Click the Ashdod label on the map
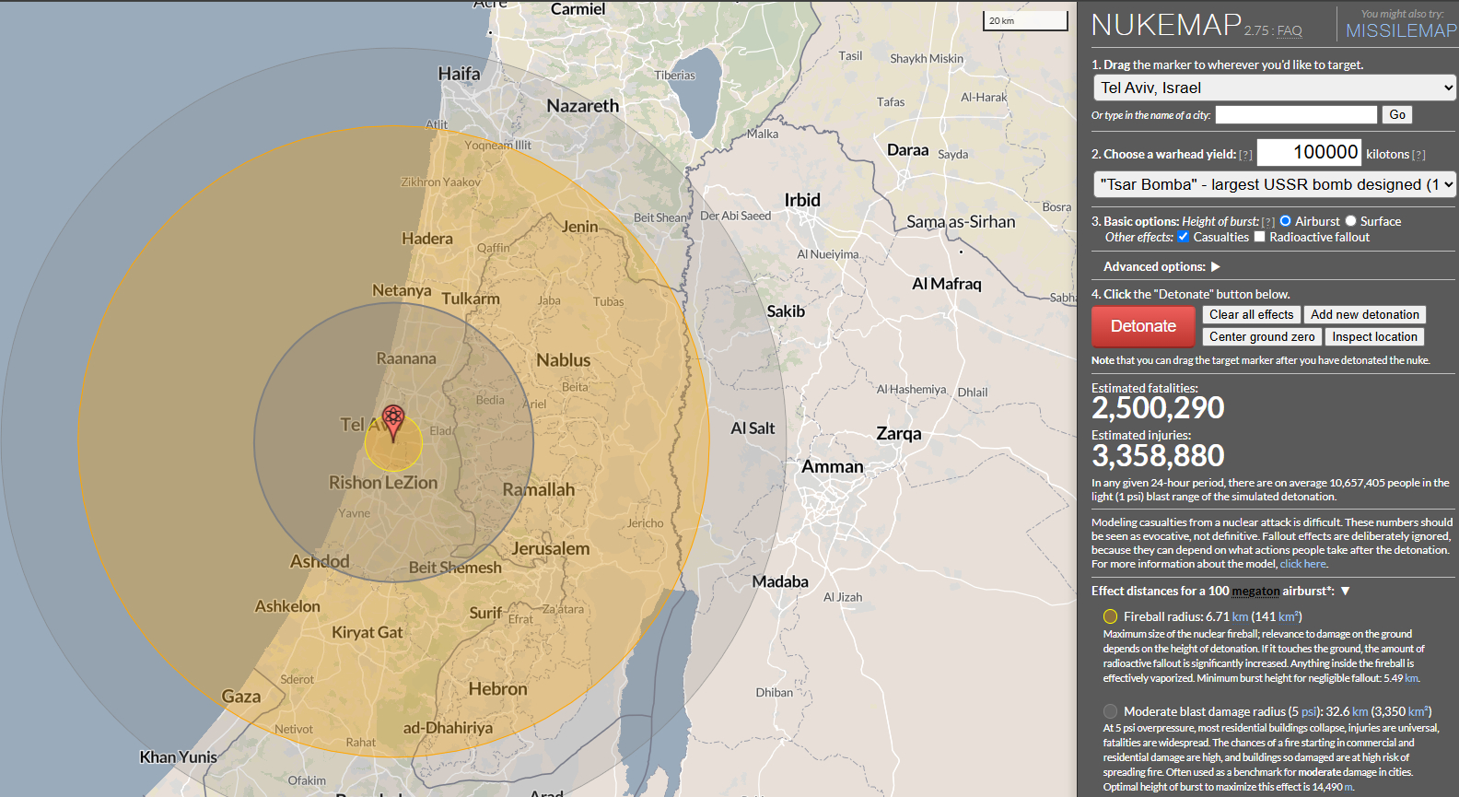Viewport: 1459px width, 797px height. tap(320, 561)
